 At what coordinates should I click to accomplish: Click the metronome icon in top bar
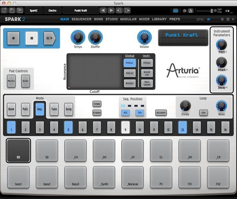[x=191, y=11]
